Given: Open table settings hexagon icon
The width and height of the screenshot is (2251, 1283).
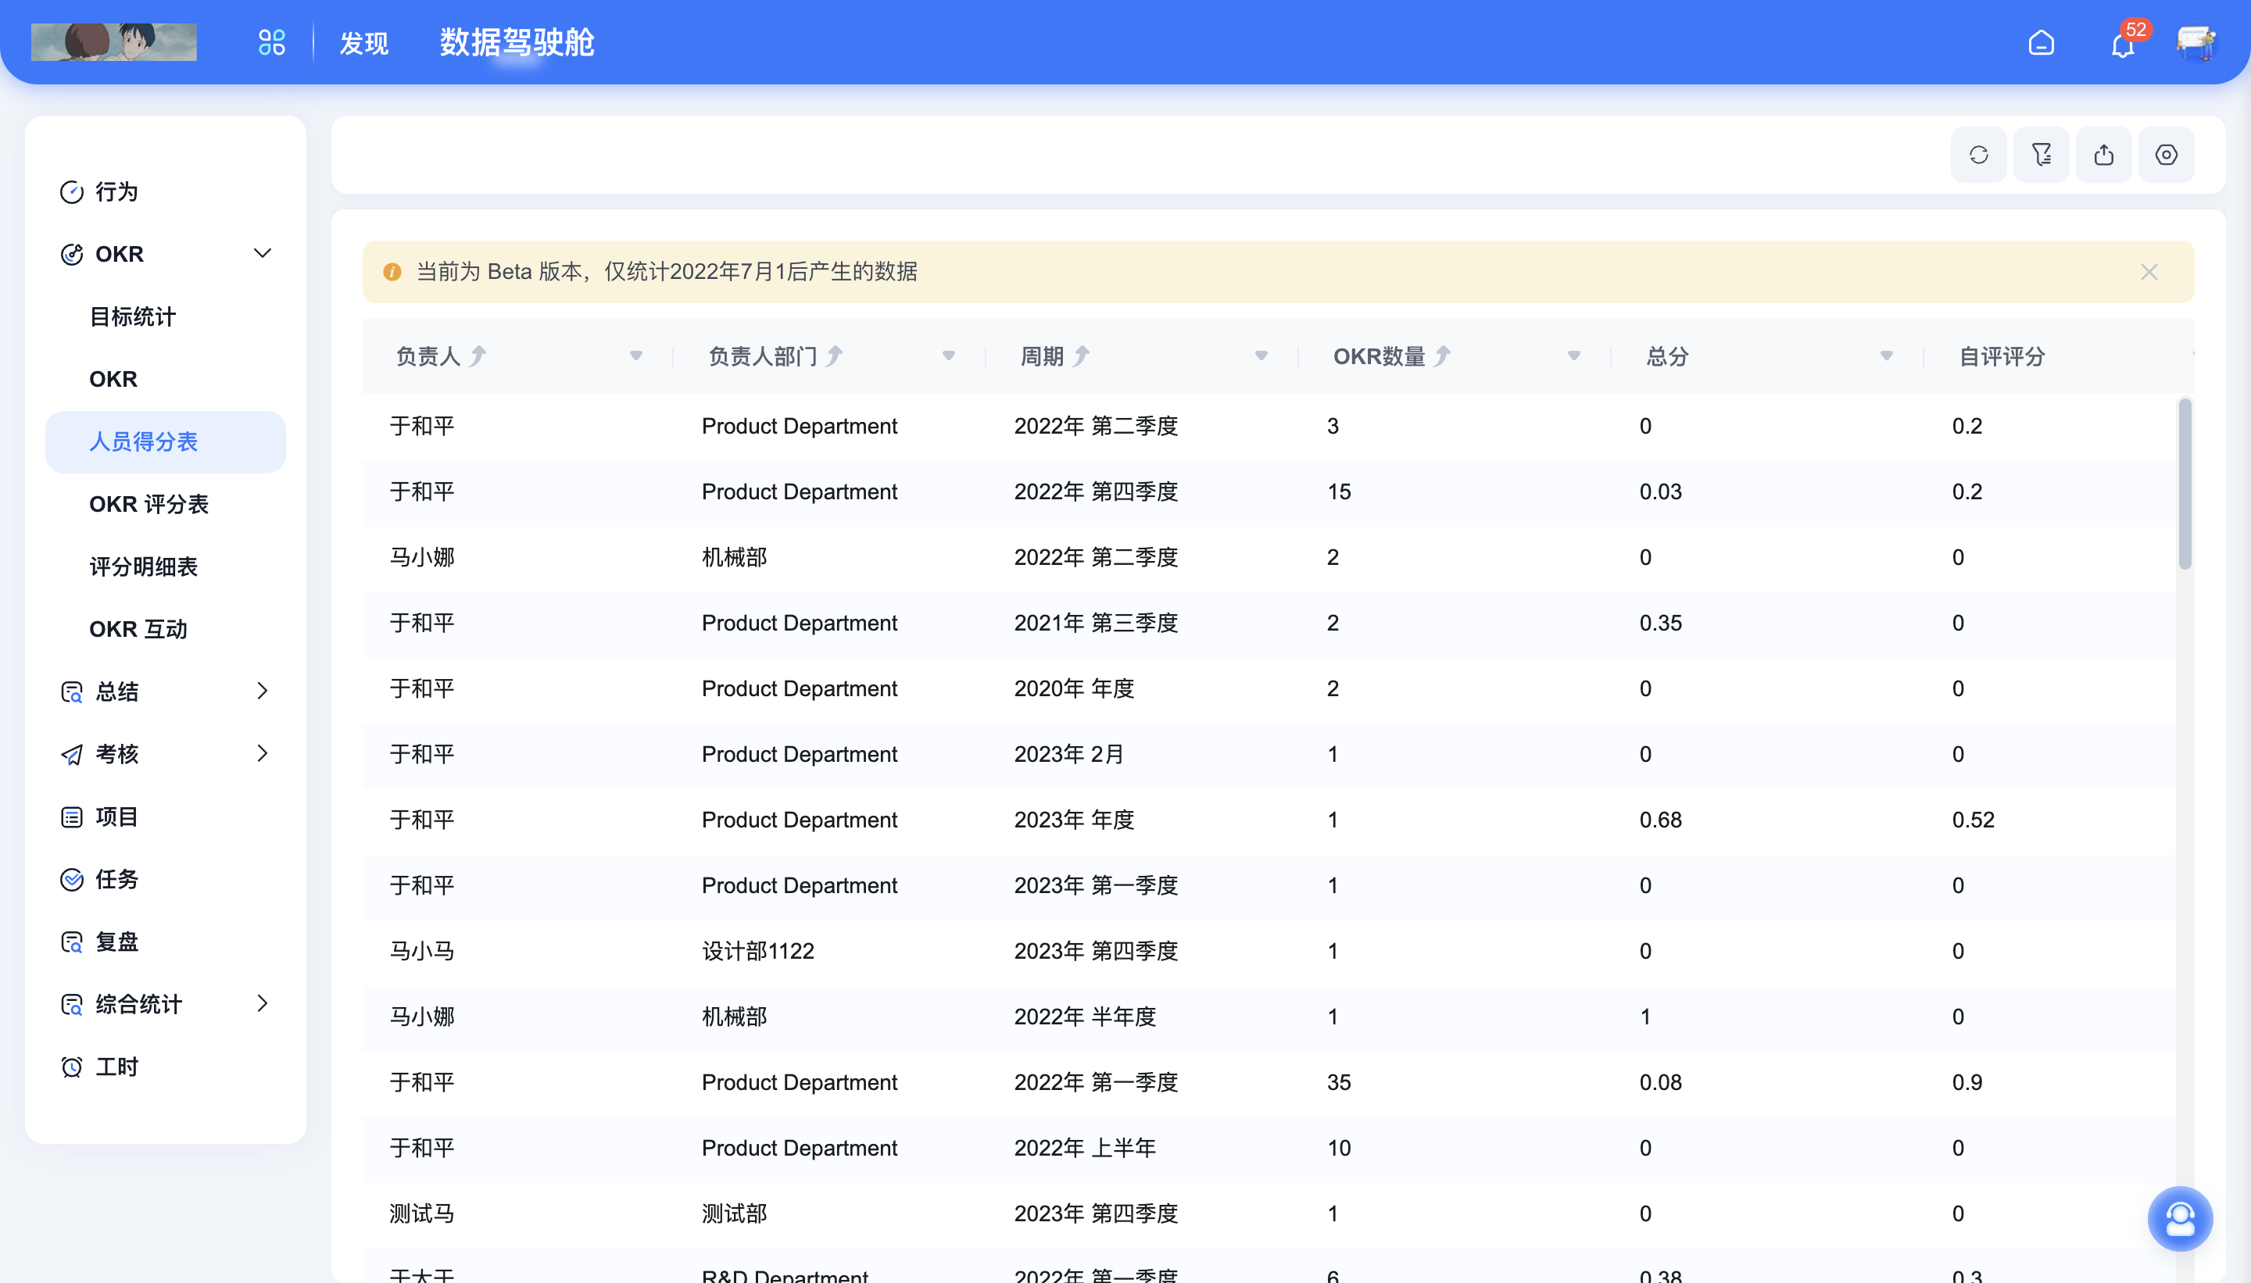Looking at the screenshot, I should (2167, 155).
